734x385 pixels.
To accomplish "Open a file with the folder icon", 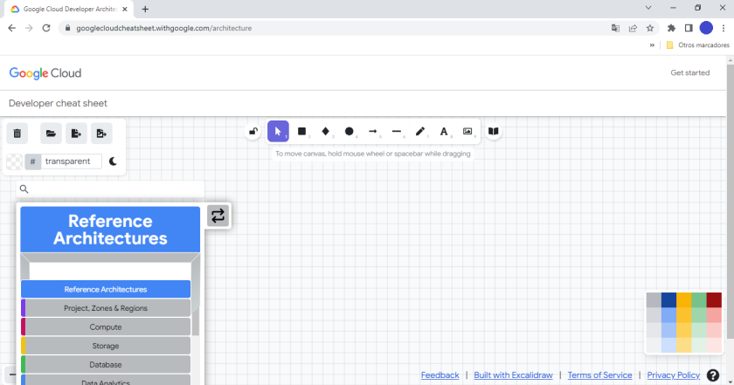I will 51,134.
